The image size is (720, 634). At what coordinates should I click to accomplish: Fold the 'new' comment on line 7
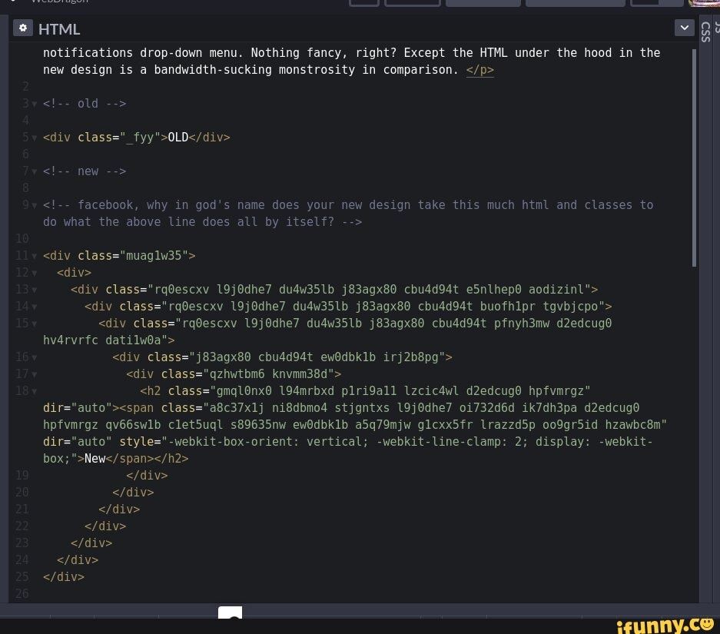point(35,171)
